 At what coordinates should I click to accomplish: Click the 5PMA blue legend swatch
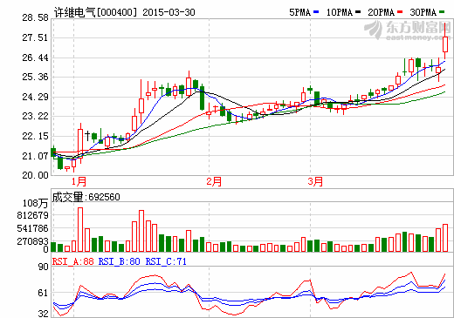pyautogui.click(x=316, y=12)
